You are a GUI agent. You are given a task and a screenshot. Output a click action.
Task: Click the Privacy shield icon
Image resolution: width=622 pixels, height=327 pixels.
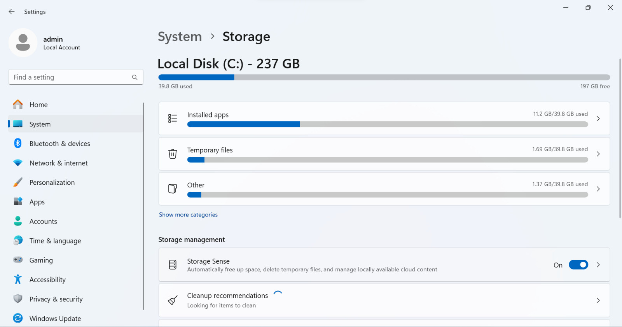(18, 299)
